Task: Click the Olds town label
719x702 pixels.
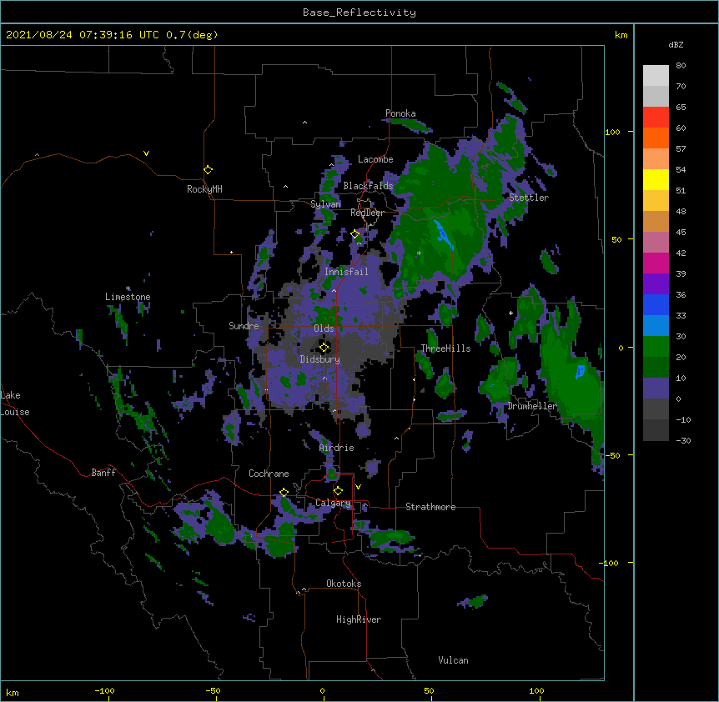Action: pyautogui.click(x=324, y=328)
